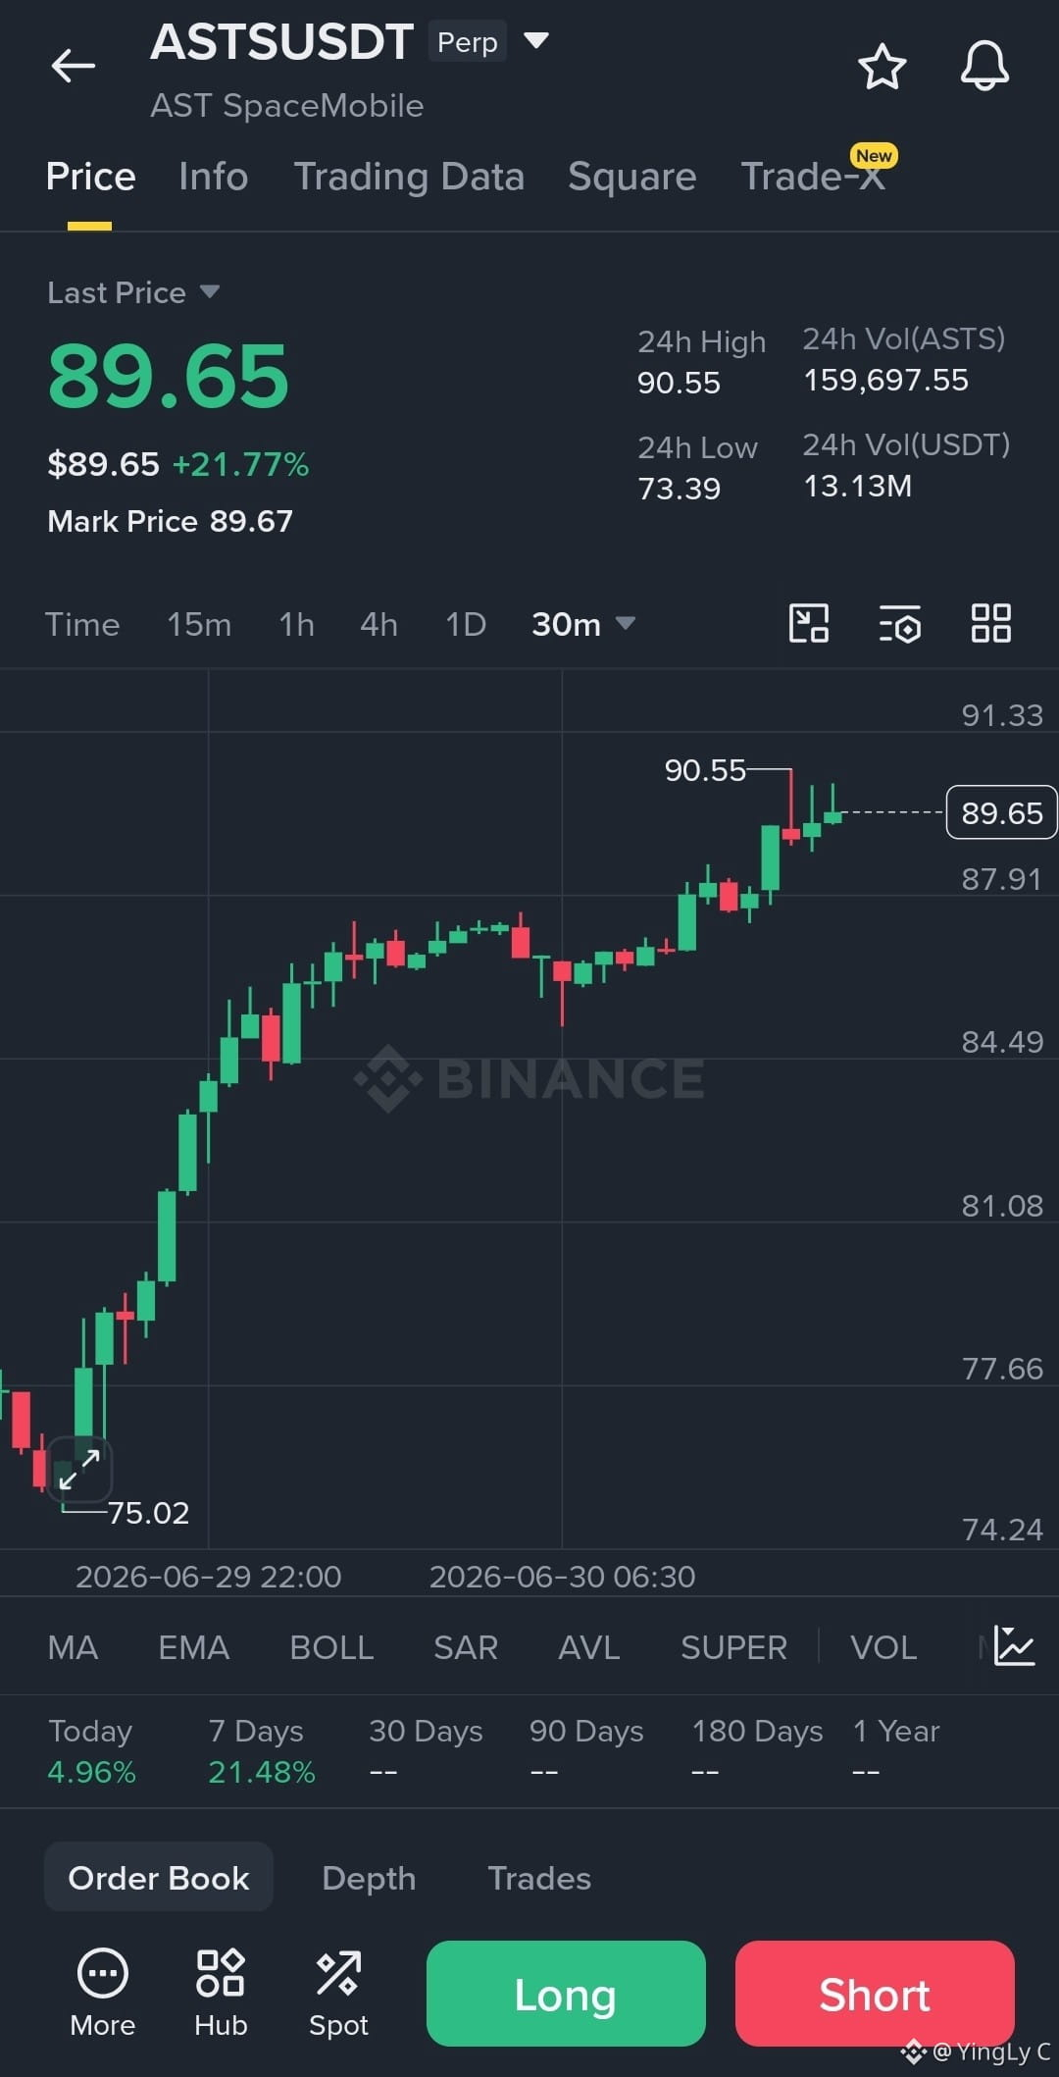Toggle the BOLL indicator
This screenshot has width=1059, height=2077.
331,1647
